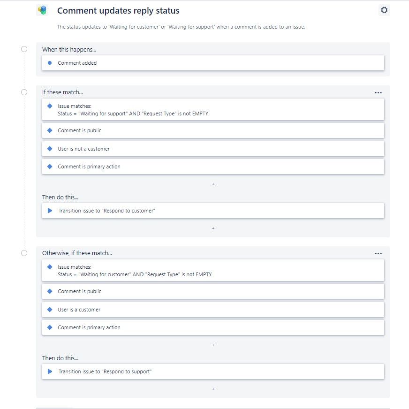Click the automation rule logo icon
The image size is (409, 409).
[x=42, y=10]
